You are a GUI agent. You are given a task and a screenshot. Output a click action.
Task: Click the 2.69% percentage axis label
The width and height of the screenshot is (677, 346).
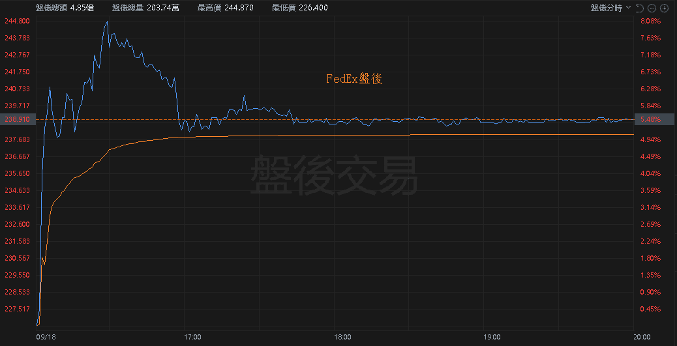pos(651,224)
